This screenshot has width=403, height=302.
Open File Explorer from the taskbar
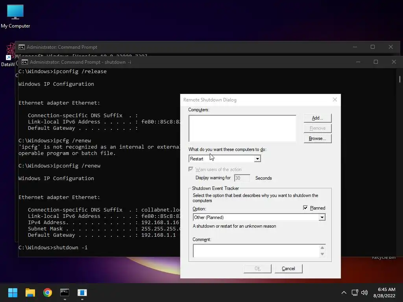point(30,293)
